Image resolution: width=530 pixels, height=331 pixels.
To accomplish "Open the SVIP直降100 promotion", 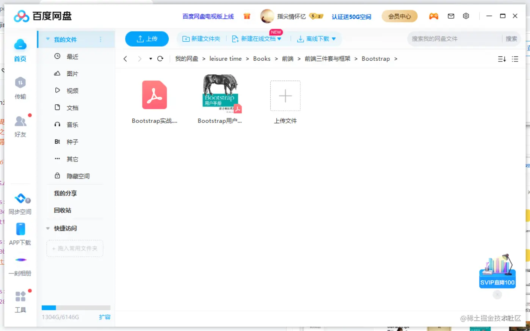I will (497, 271).
